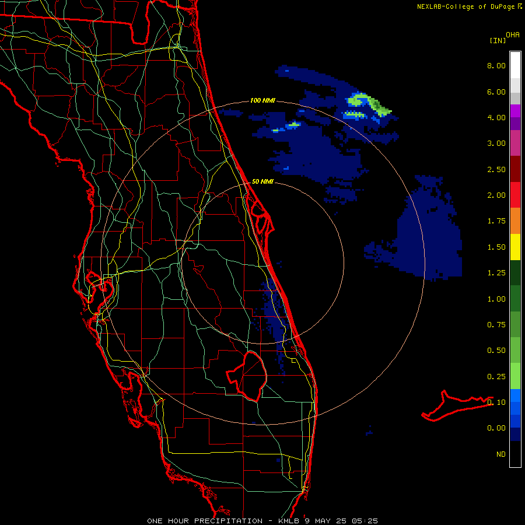The image size is (525, 525).
Task: Pick the orange swatch on the color bar
Action: (x=515, y=221)
